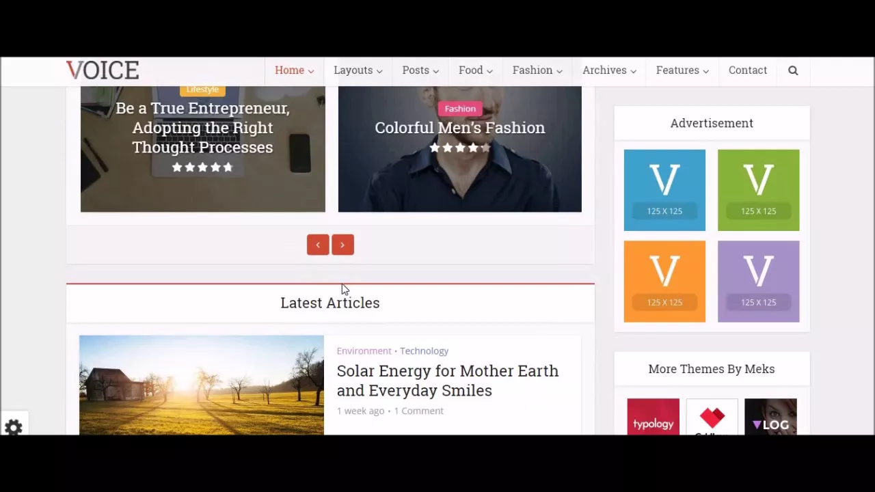
Task: Click the blue 125 x 125 ad banner
Action: tap(664, 190)
